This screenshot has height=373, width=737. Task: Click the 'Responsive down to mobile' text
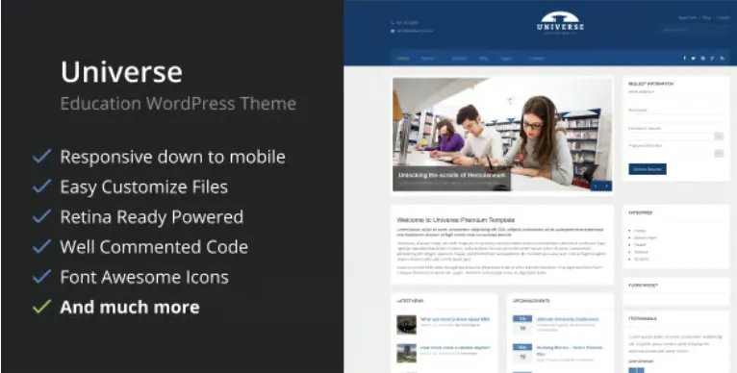click(172, 157)
